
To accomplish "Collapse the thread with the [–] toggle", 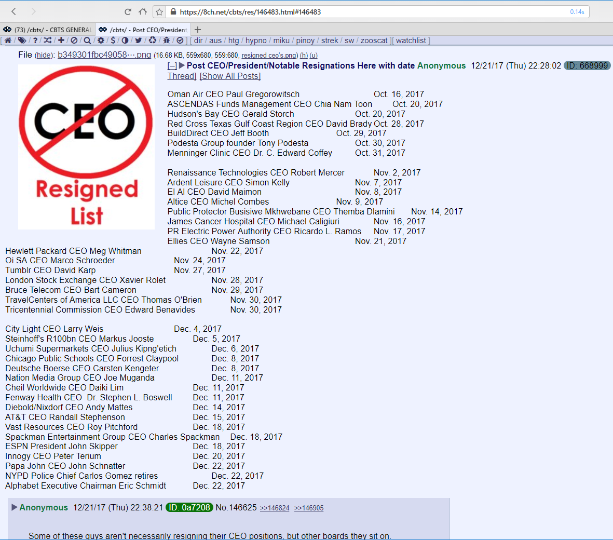I will [x=172, y=66].
